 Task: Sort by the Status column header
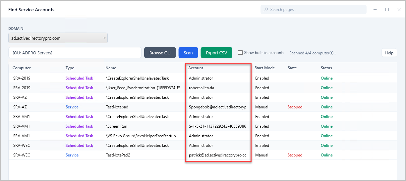(326, 68)
